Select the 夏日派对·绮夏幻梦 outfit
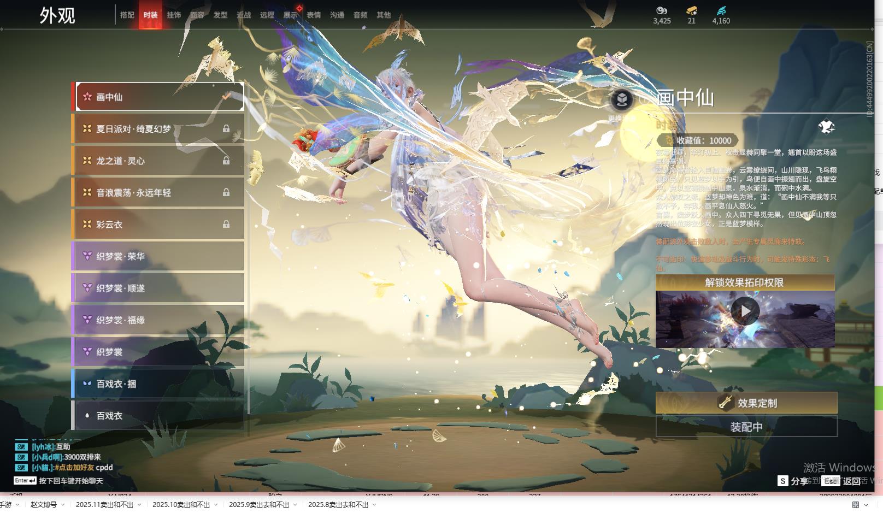Image resolution: width=883 pixels, height=513 pixels. pos(158,129)
